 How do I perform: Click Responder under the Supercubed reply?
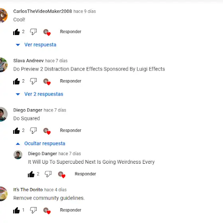tap(85, 174)
